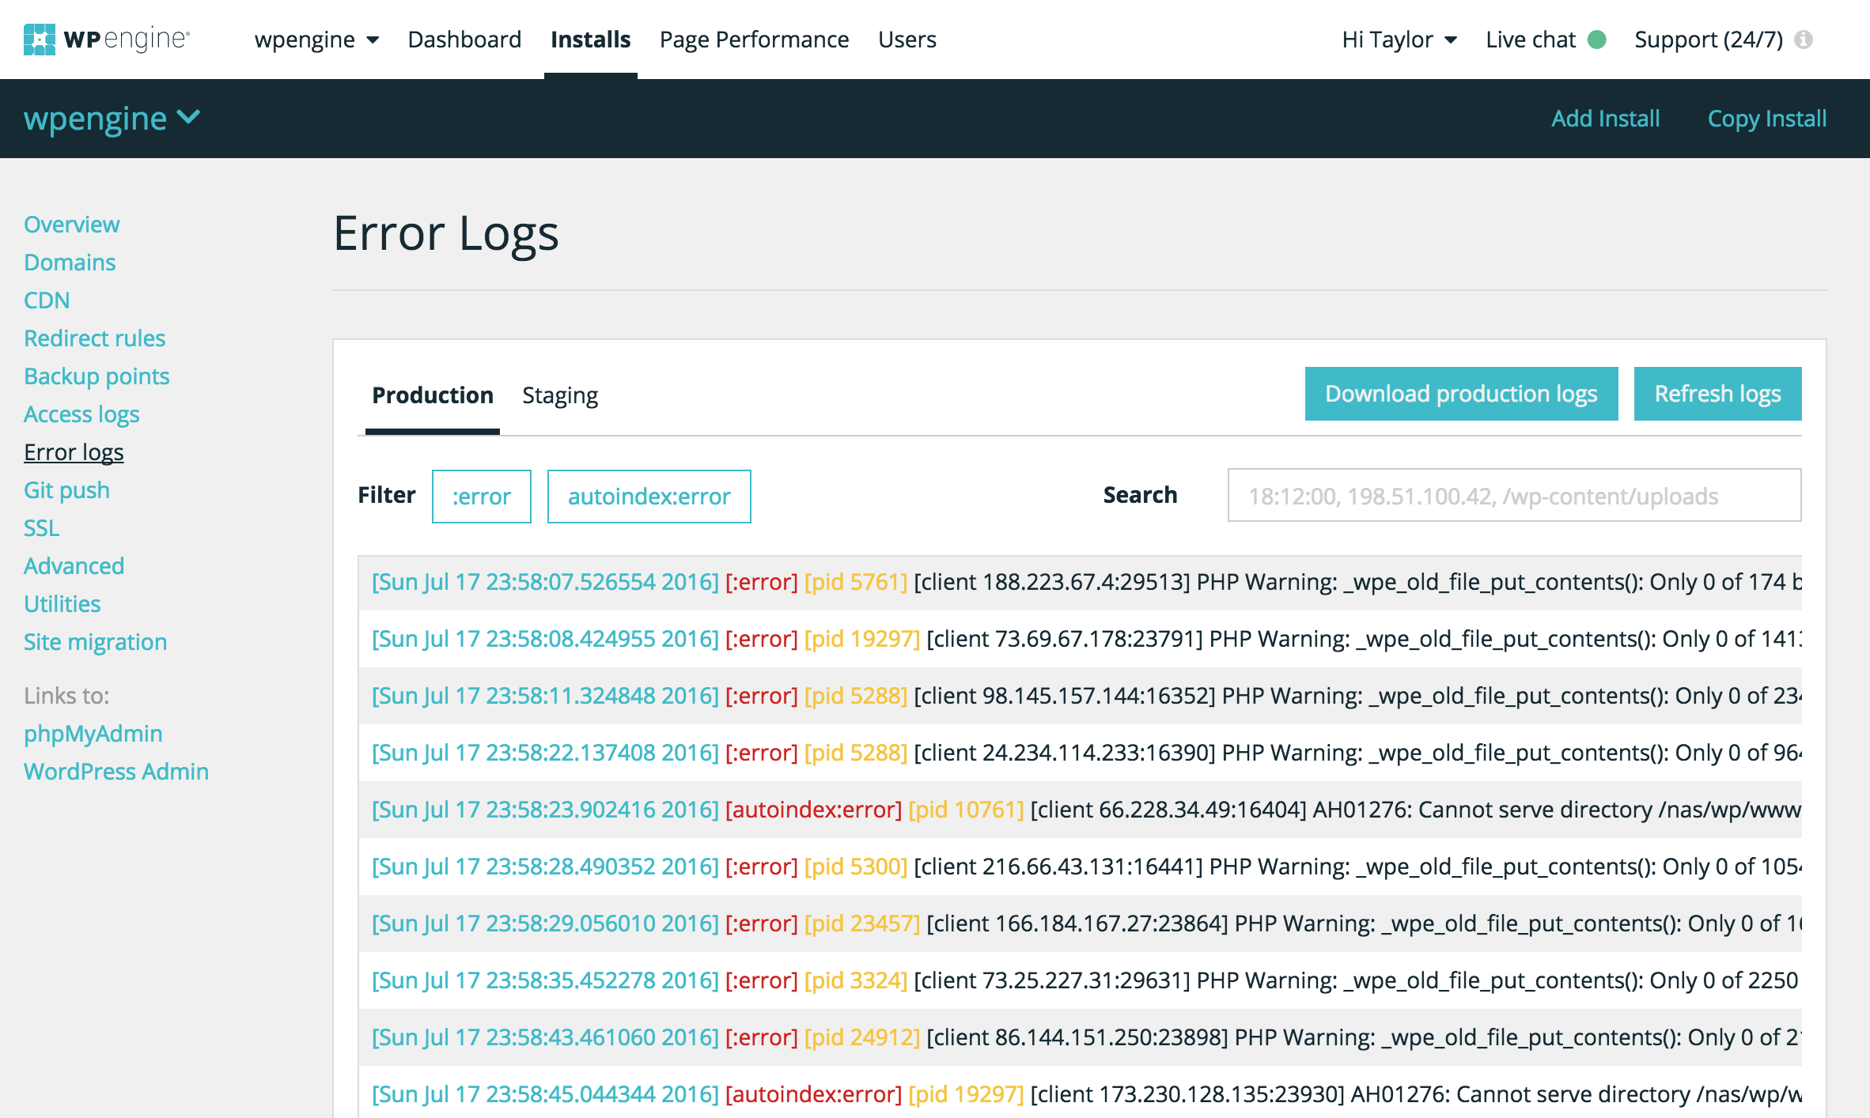Go to the Dashboard menu item

click(x=464, y=40)
